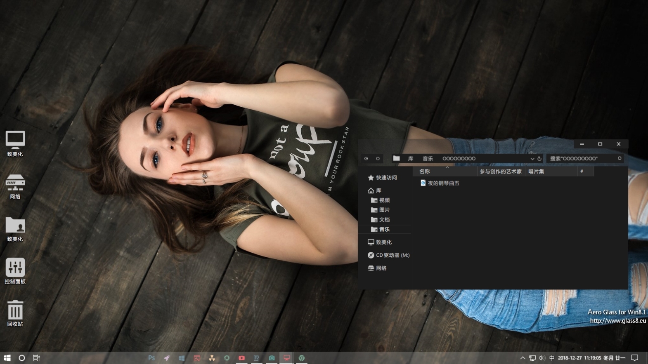Select 致美化 computer in navigation pane

(380, 242)
